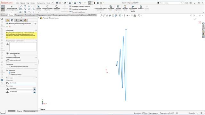Screen dimensions: 205x115
Task: Click the equation Yx input field
Action: pyautogui.click(x=22, y=83)
